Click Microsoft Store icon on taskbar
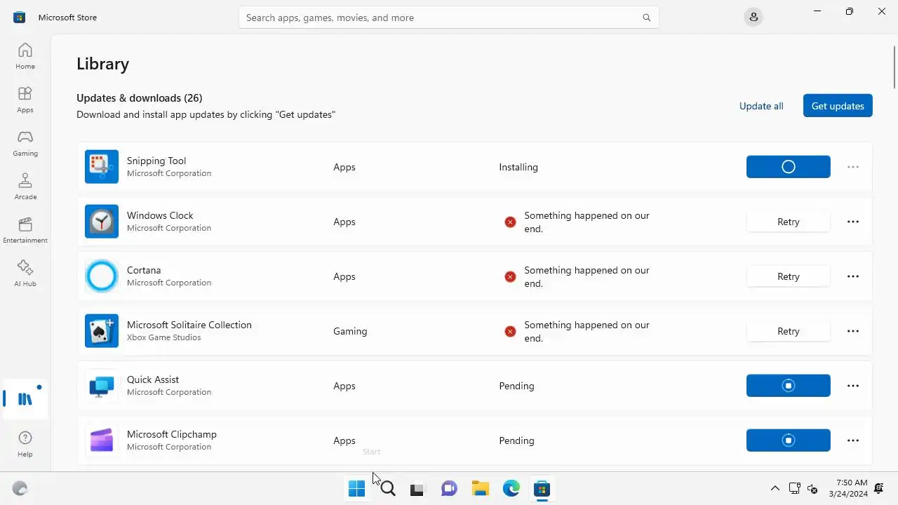This screenshot has height=505, width=898. pyautogui.click(x=542, y=489)
